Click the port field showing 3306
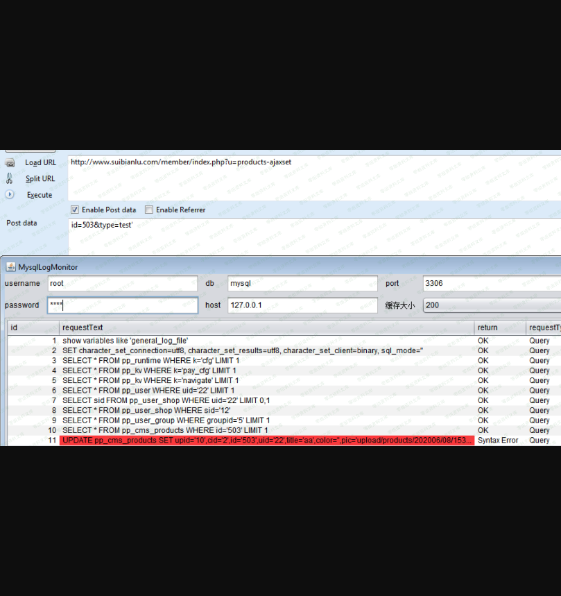The height and width of the screenshot is (596, 561). point(491,284)
